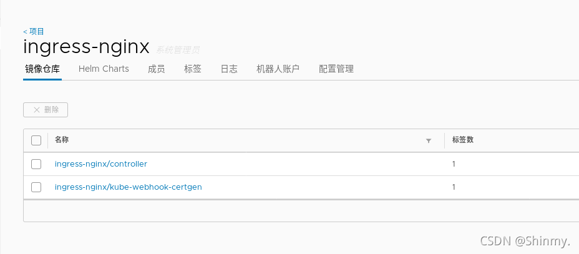Open the ingress-nginx/controller repository
Image resolution: width=579 pixels, height=254 pixels.
101,164
